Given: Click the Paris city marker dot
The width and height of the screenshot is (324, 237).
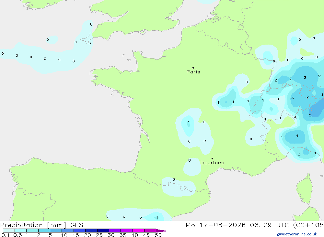Looking at the screenshot, I should 193,68.
